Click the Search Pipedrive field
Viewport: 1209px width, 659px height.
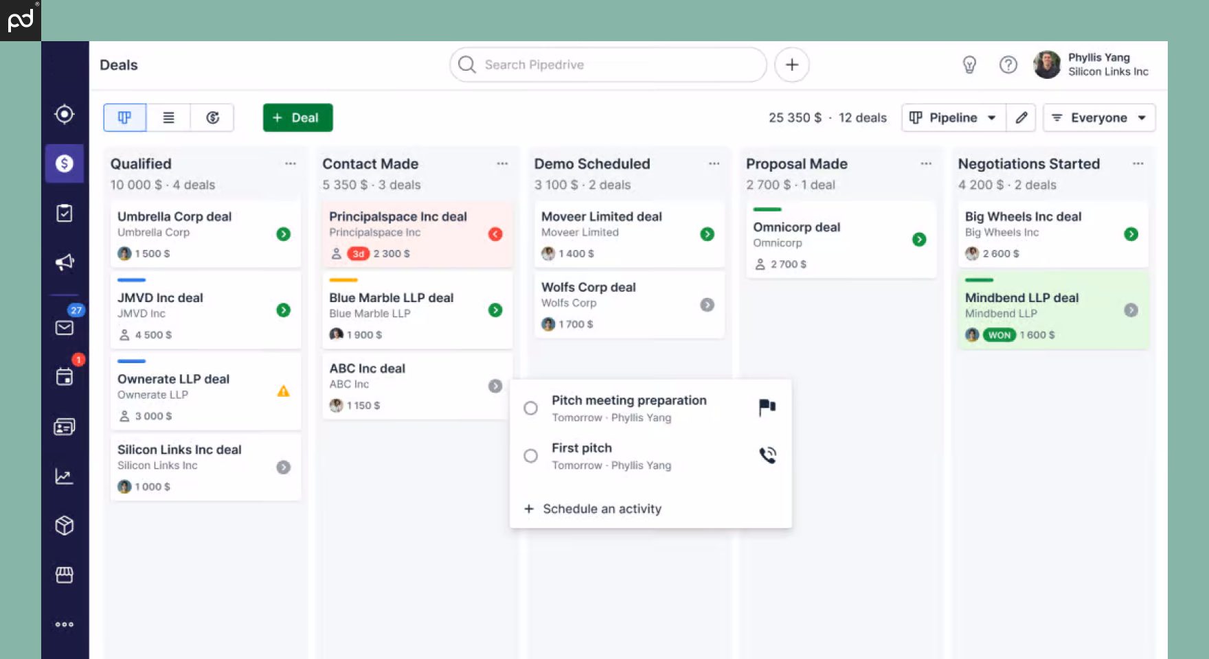(x=607, y=65)
